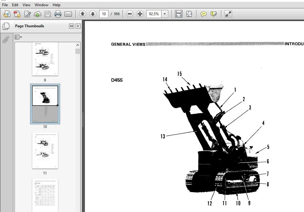Click the upload to cloud icon
The image size is (304, 212).
coord(37,14)
